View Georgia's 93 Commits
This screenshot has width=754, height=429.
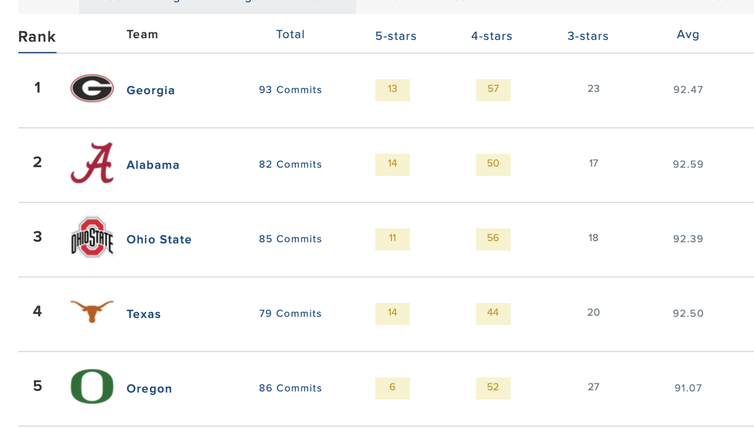pyautogui.click(x=291, y=90)
